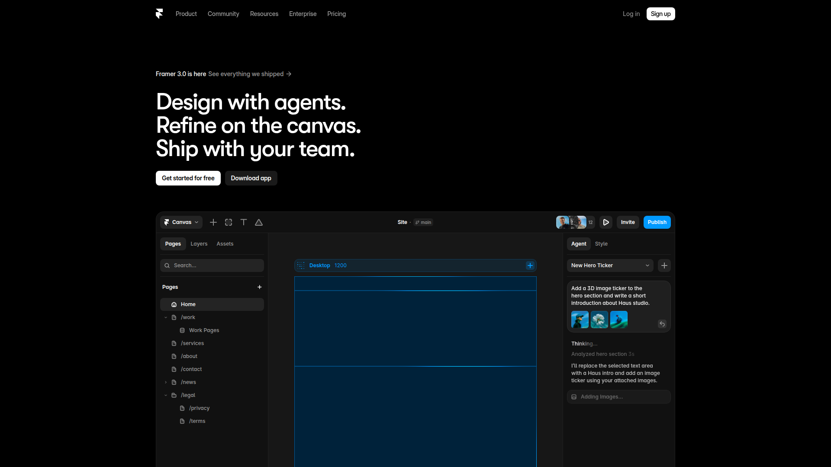Select the /work page
The height and width of the screenshot is (467, 831).
click(x=188, y=317)
